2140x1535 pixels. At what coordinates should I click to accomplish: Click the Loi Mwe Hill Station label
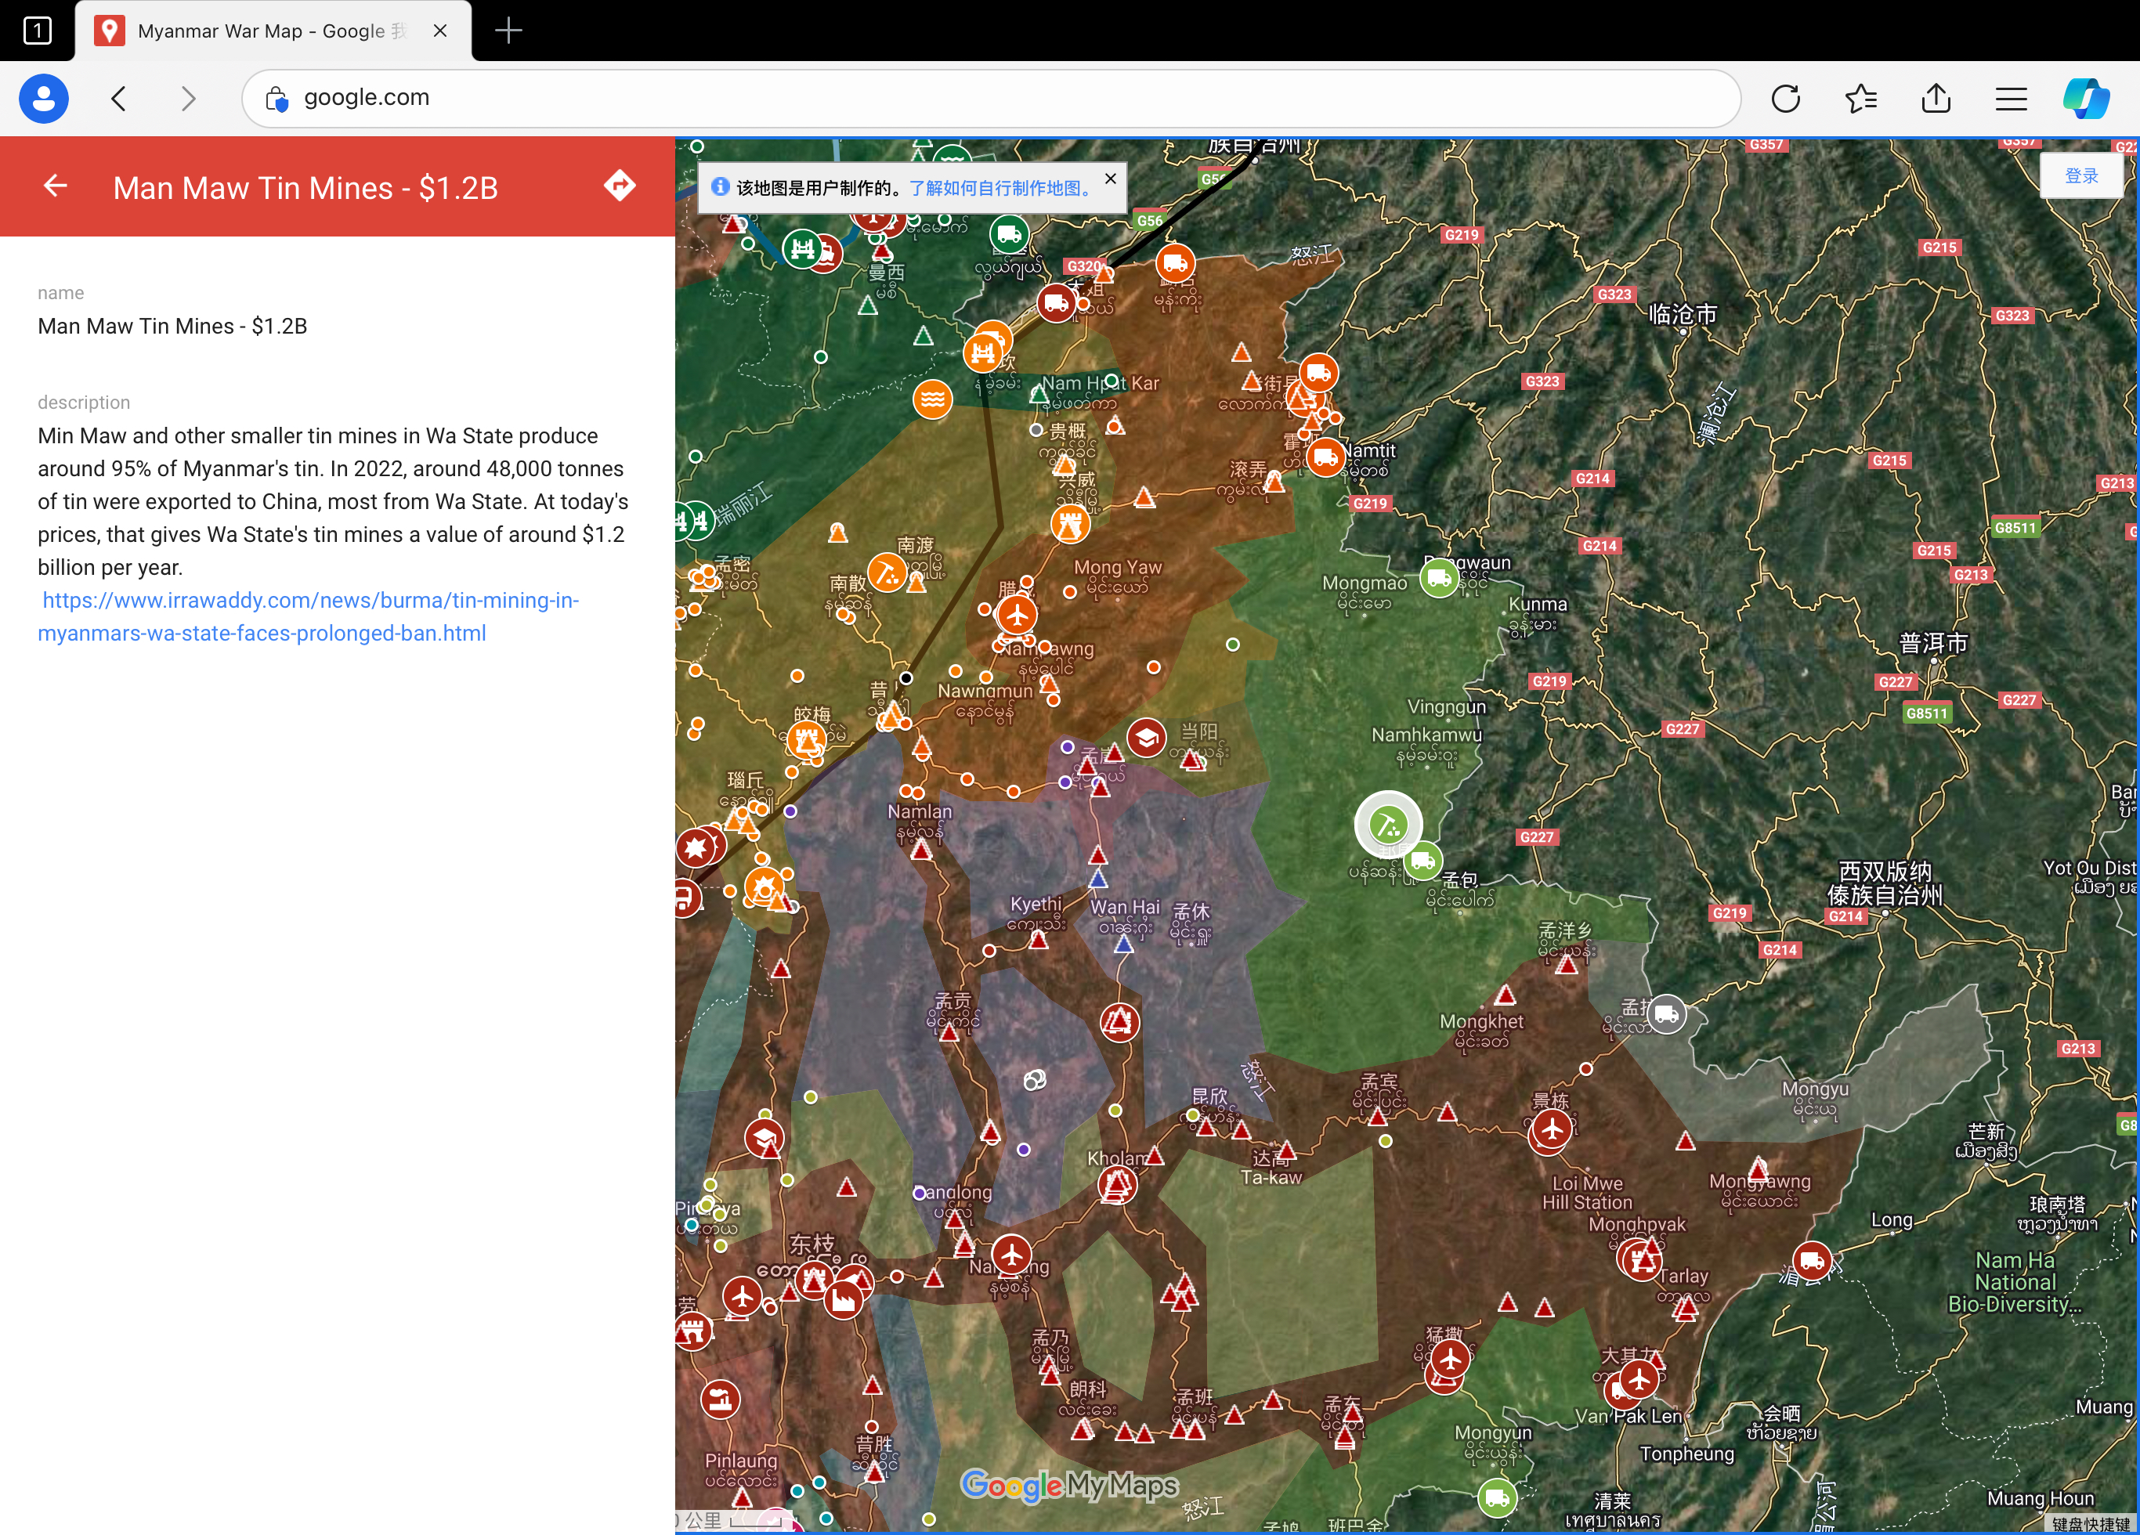pyautogui.click(x=1587, y=1193)
